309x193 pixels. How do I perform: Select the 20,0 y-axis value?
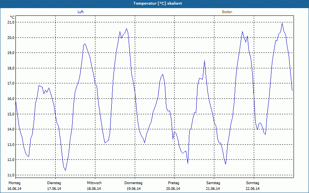(x=11, y=37)
